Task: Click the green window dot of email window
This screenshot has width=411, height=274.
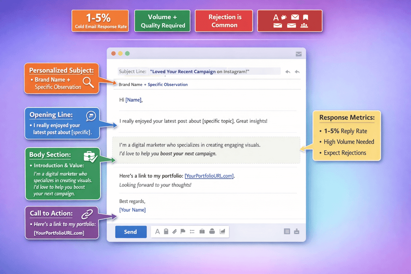Action: [127, 54]
